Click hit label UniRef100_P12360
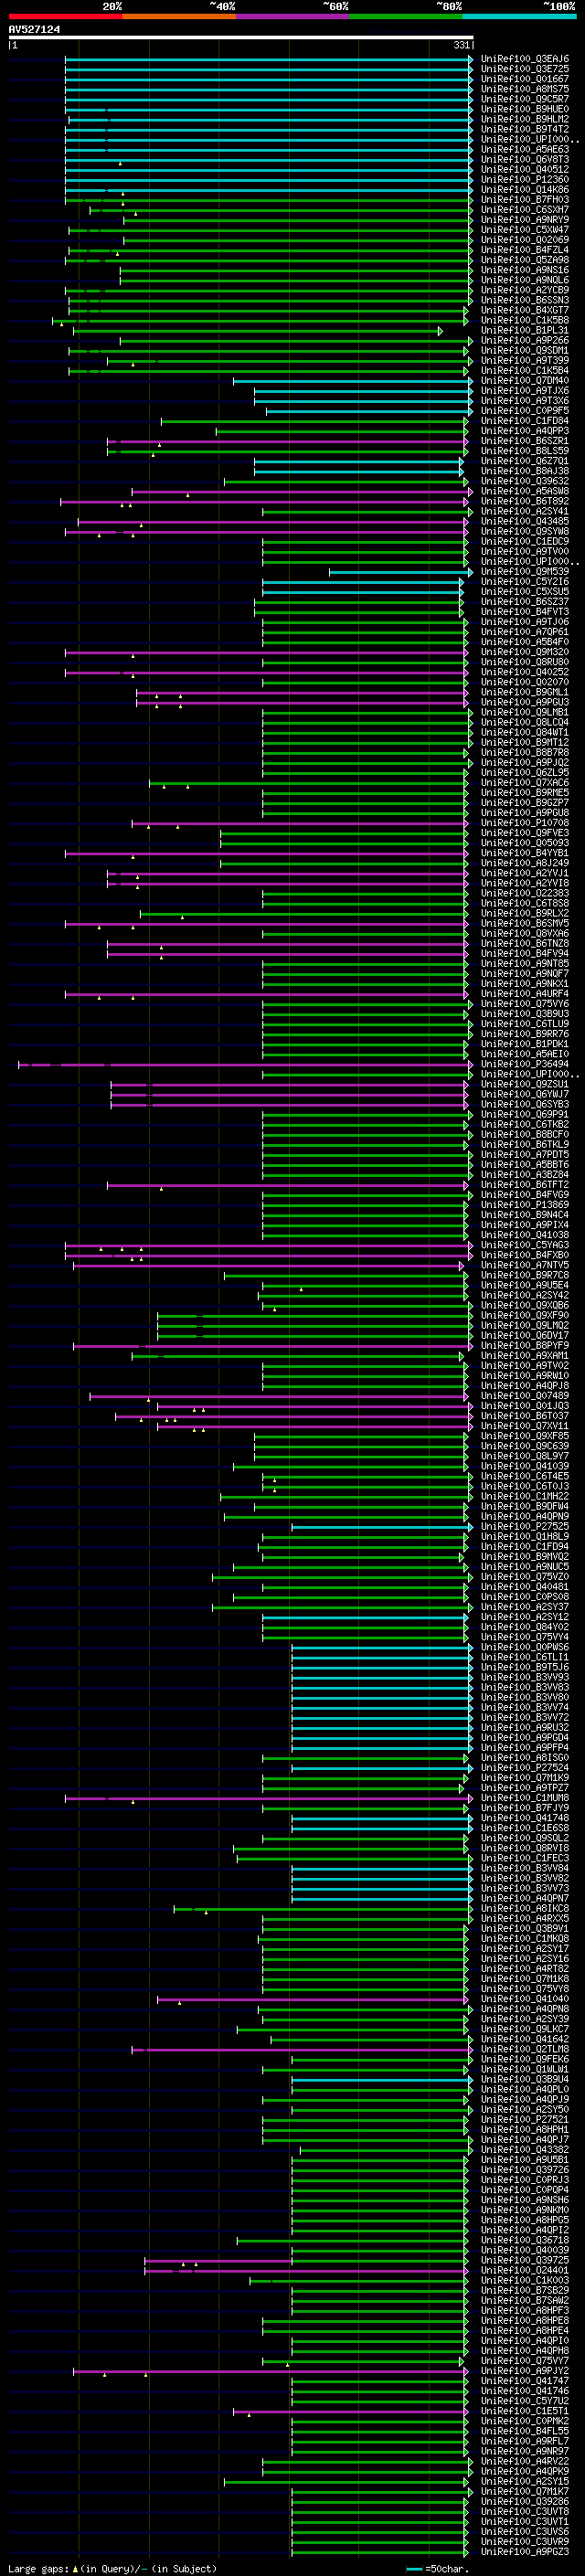This screenshot has height=2576, width=585. (x=525, y=179)
